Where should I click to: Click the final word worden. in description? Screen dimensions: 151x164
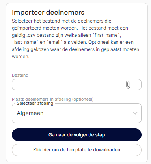coord(21,57)
